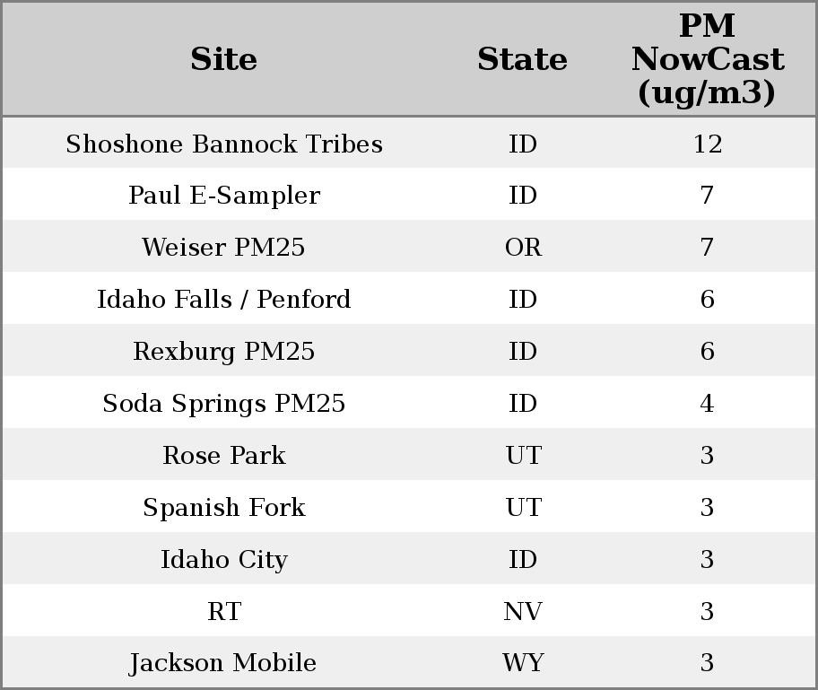Click the OR state cell for Weiser PM25
Screen dimensions: 818x690
[523, 248]
